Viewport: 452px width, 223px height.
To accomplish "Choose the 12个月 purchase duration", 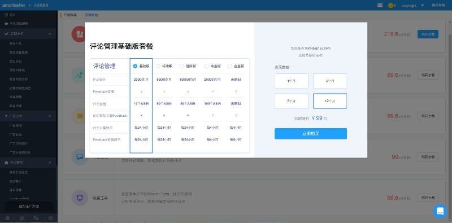I will click(x=330, y=101).
